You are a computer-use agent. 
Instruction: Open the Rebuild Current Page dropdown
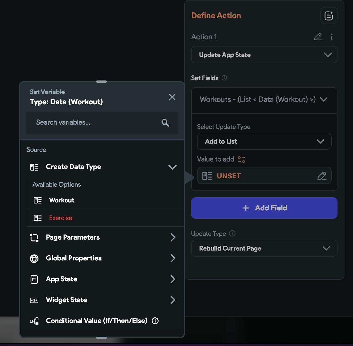pos(264,248)
